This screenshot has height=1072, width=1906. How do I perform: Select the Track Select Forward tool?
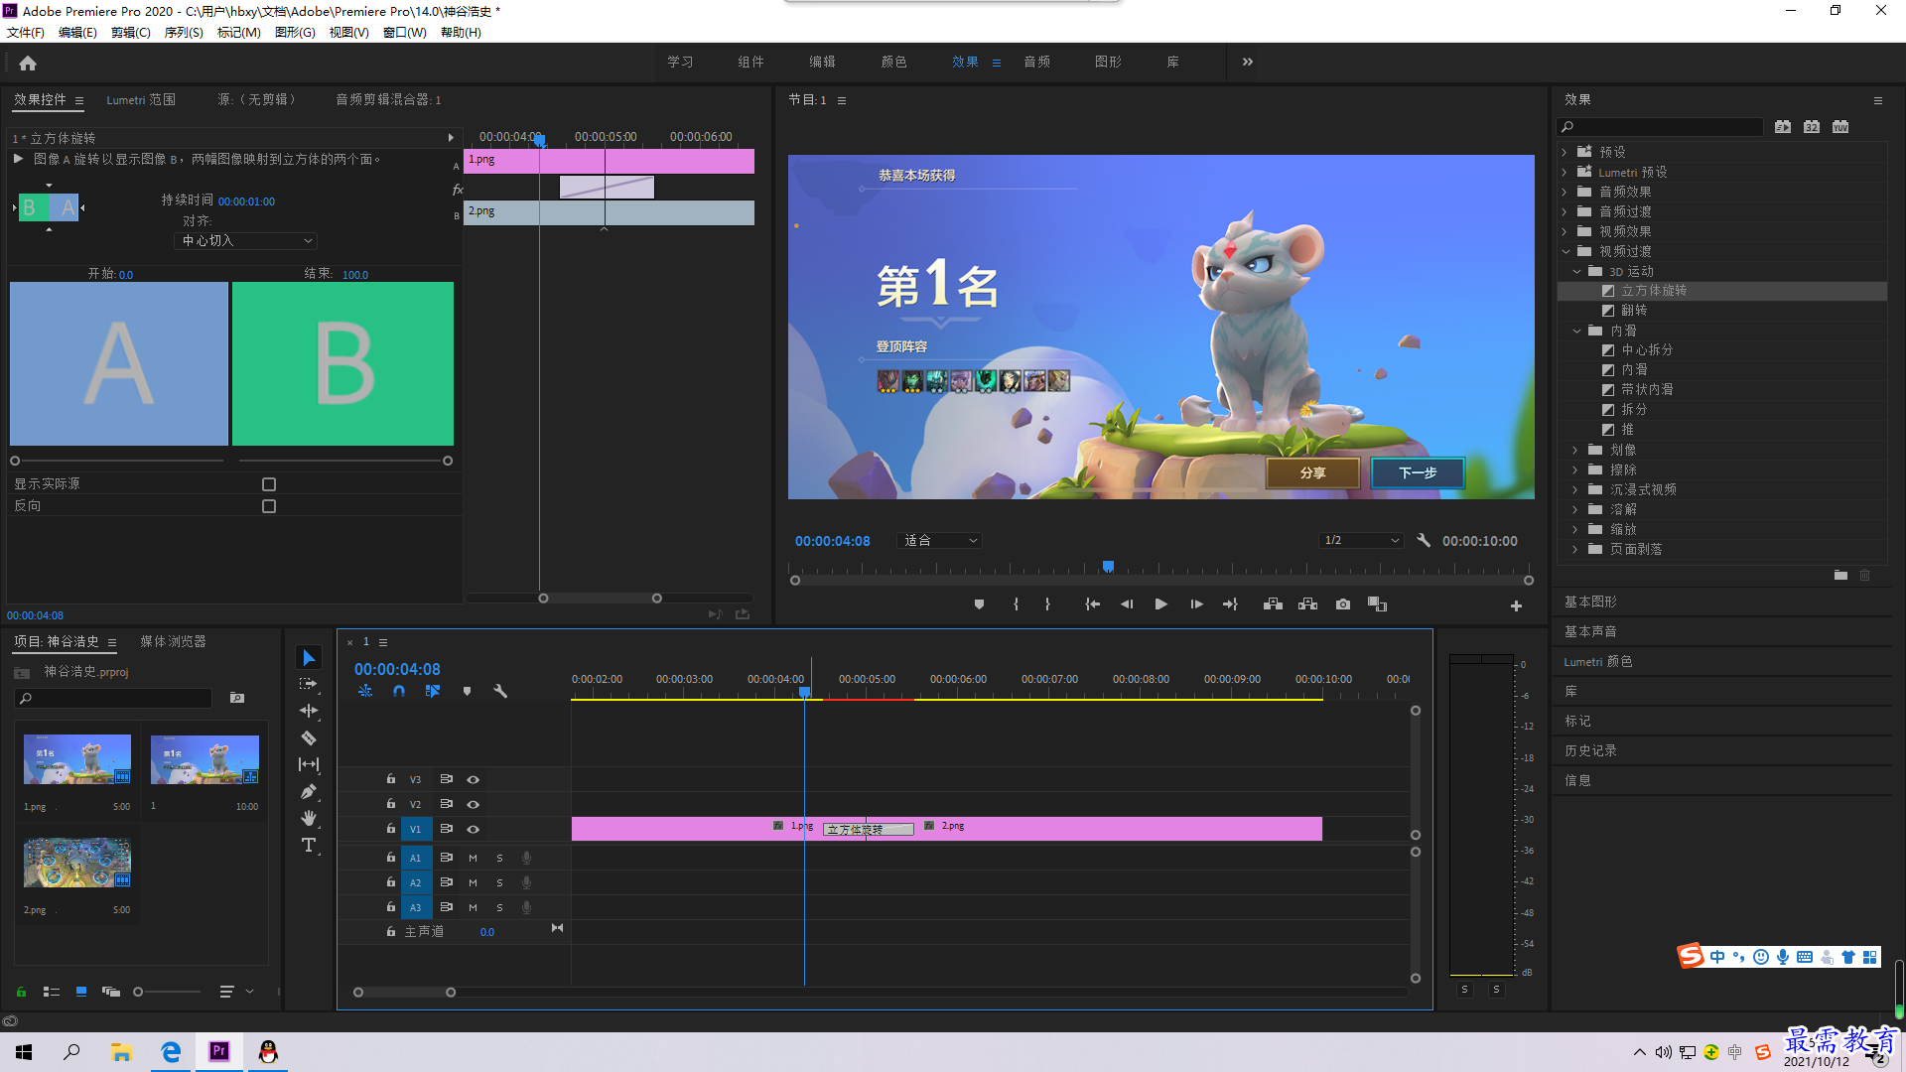click(x=309, y=684)
